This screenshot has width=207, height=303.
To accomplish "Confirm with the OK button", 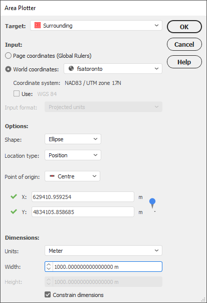I will (x=184, y=27).
